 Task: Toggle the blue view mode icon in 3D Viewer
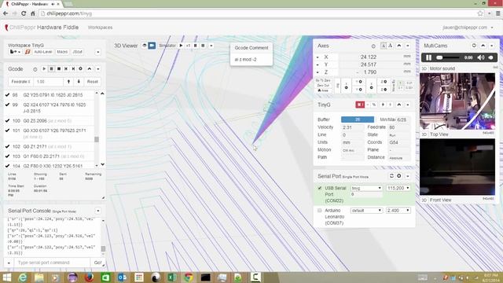[152, 46]
